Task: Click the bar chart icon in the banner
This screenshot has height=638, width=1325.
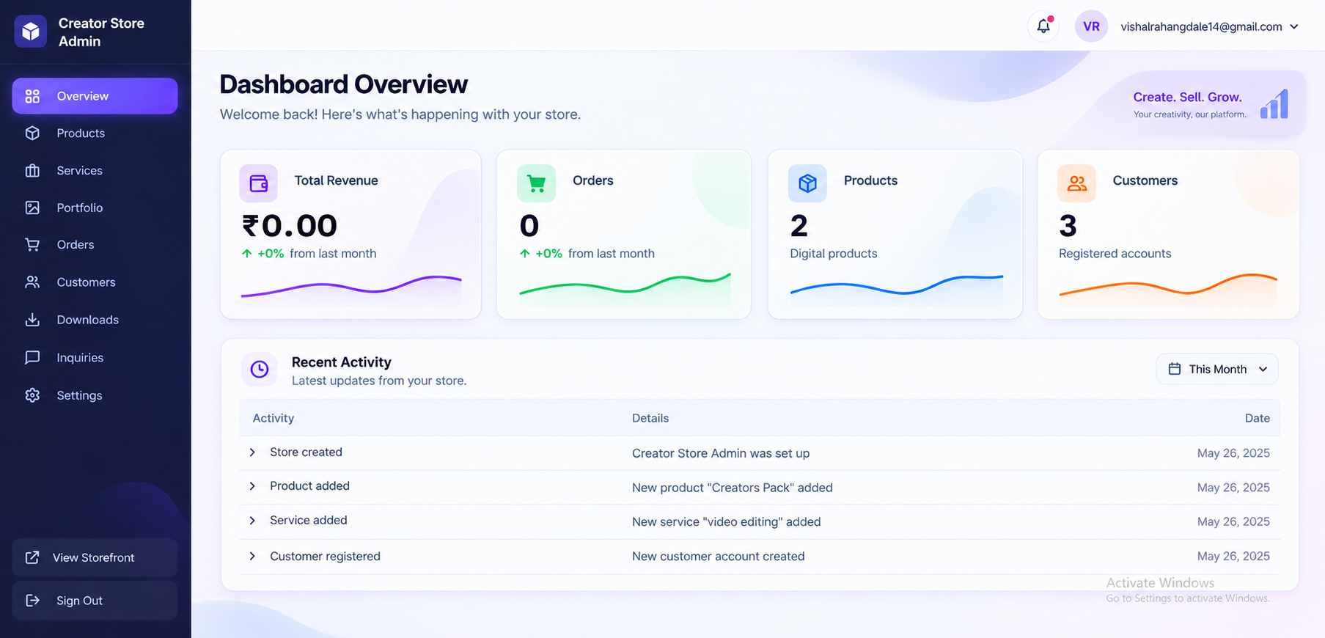Action: [1274, 104]
